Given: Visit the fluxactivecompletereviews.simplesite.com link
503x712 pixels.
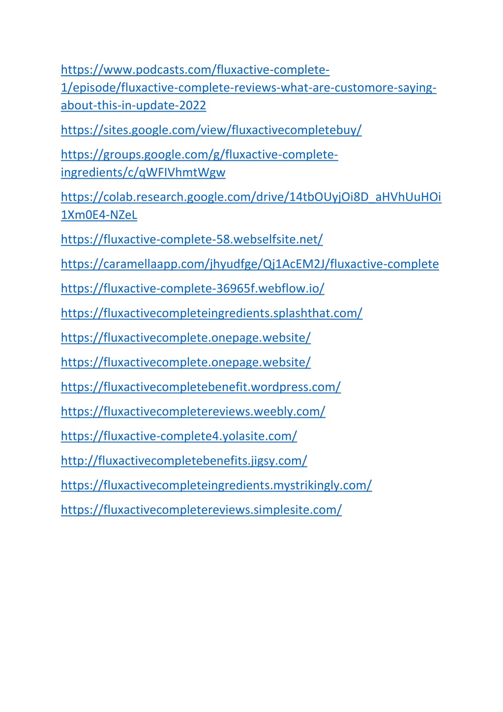Looking at the screenshot, I should click(202, 510).
